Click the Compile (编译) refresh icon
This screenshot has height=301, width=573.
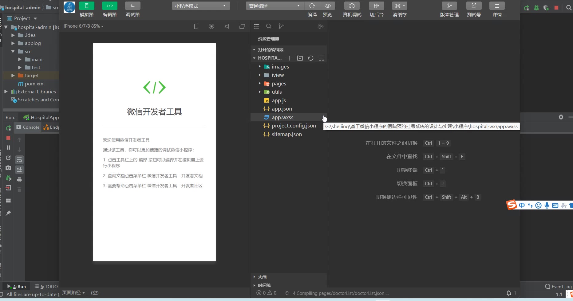[x=312, y=6]
